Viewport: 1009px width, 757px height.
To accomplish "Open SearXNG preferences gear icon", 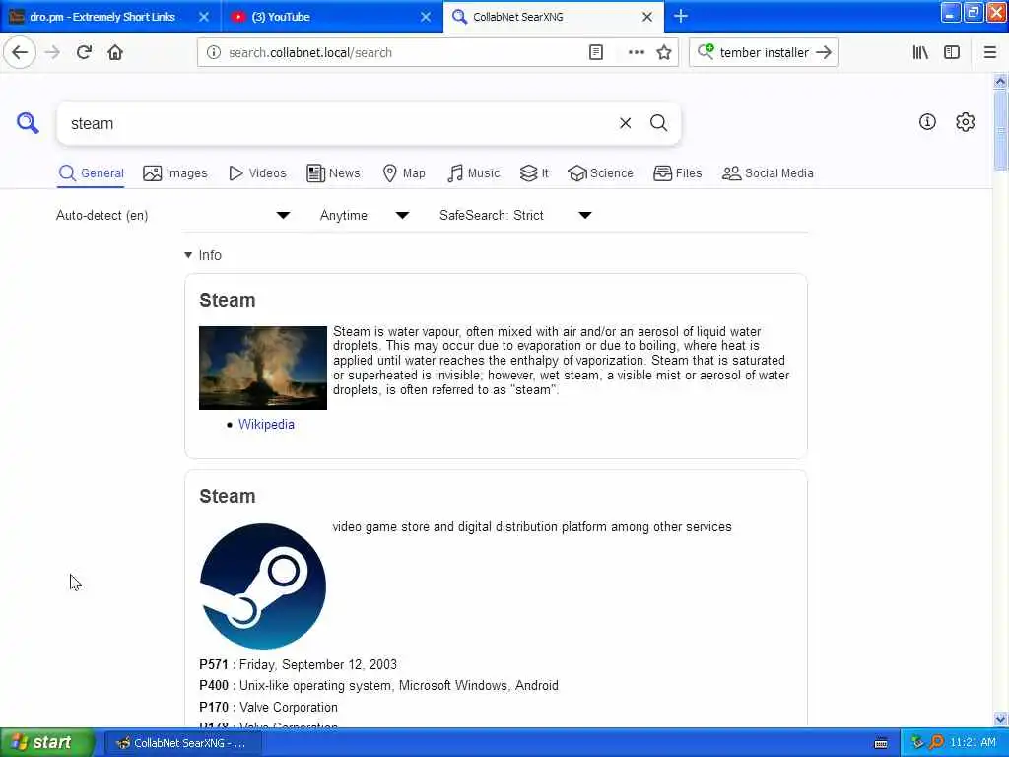I will 965,121.
